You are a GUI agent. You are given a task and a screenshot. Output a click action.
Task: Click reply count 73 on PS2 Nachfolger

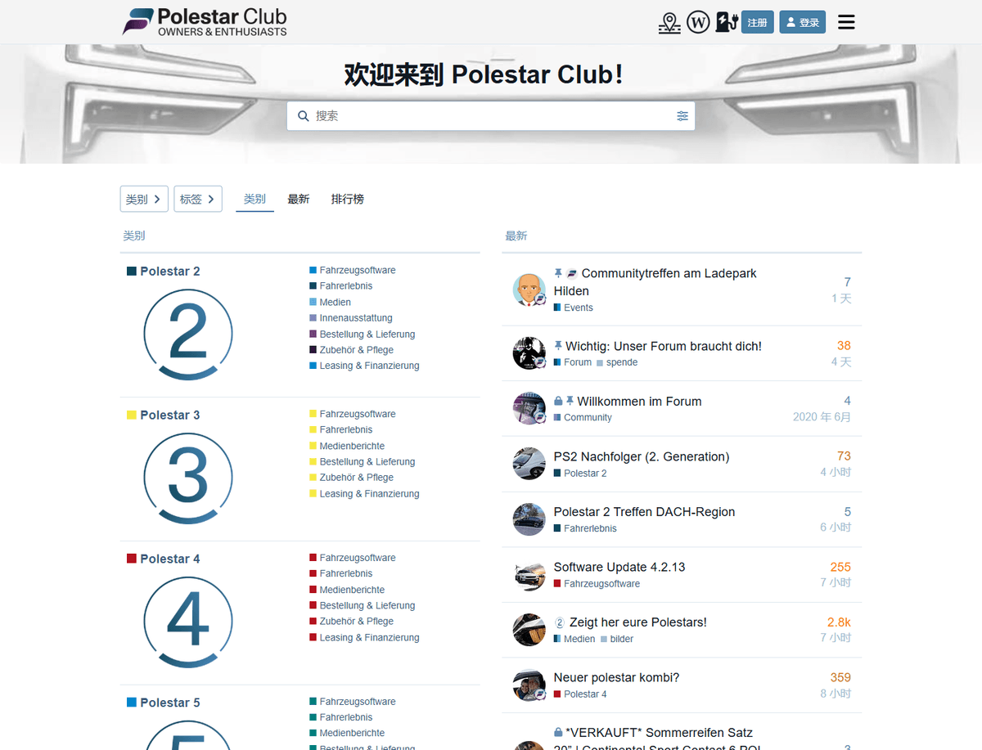pos(844,456)
